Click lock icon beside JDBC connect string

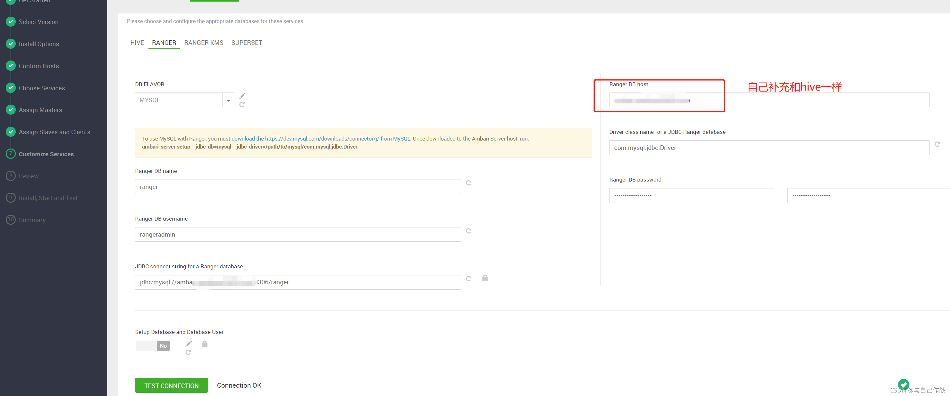tap(485, 278)
